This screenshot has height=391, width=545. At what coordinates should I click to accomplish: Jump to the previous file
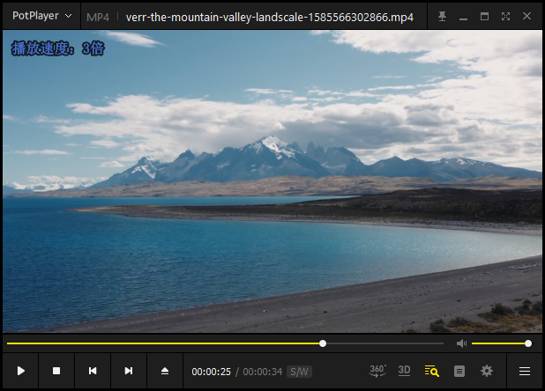tap(93, 372)
